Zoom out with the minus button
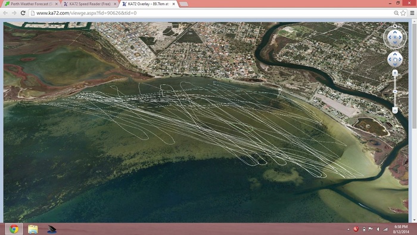 (395, 110)
